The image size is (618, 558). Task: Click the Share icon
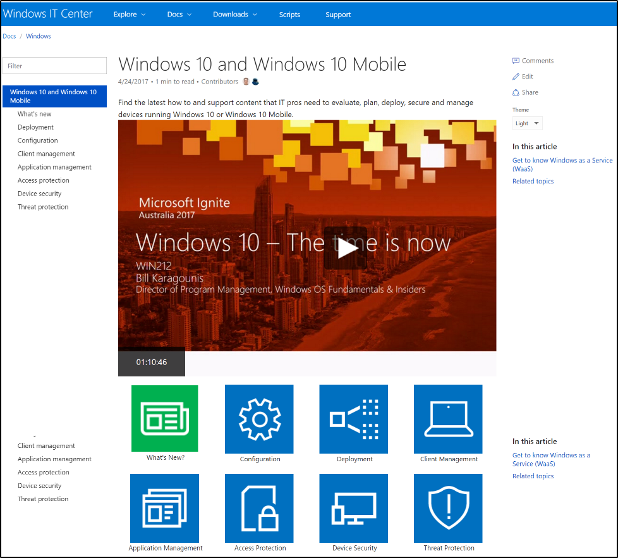[x=516, y=92]
